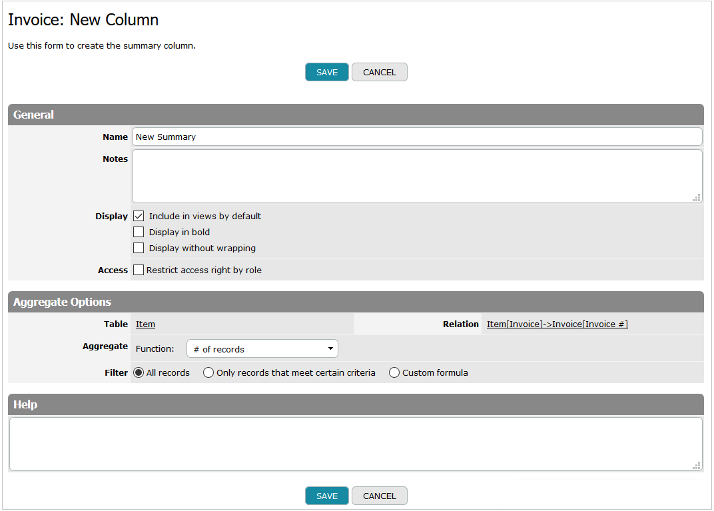
Task: Click the top SAVE button
Action: click(x=326, y=72)
